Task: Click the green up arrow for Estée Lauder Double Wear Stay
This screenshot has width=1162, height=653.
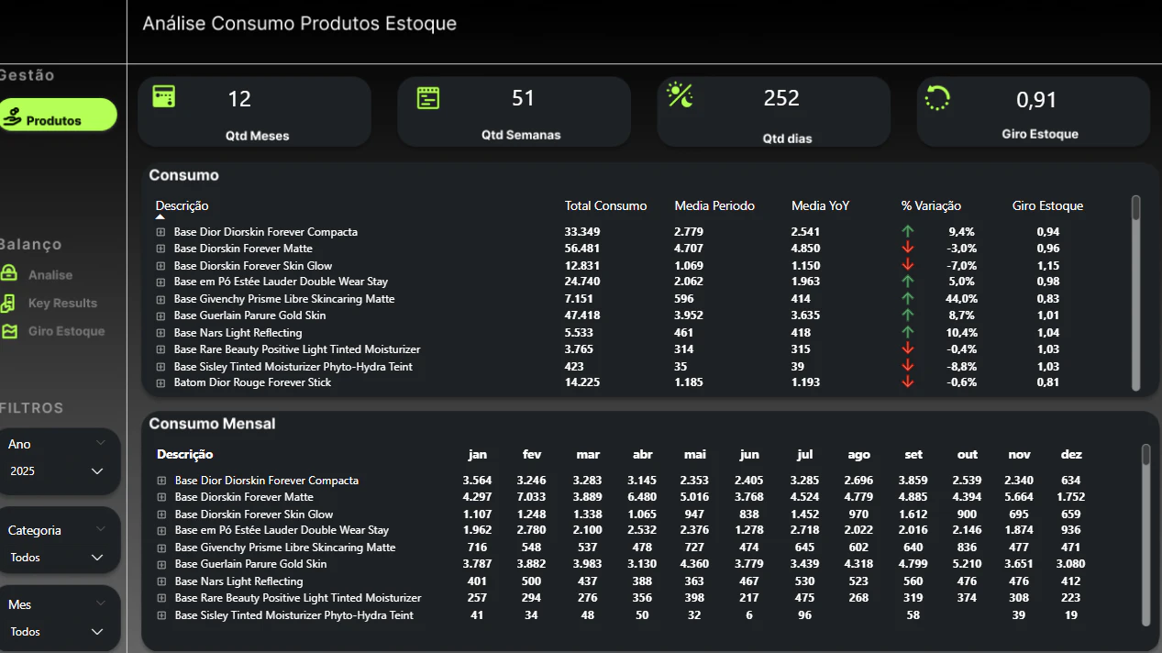Action: point(908,282)
